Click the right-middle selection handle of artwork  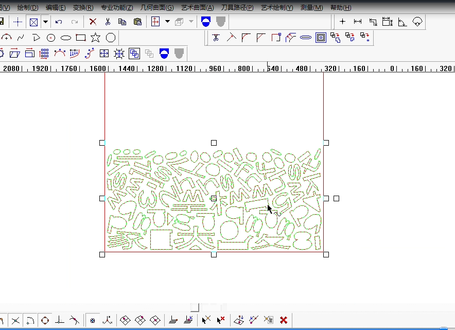pyautogui.click(x=326, y=198)
